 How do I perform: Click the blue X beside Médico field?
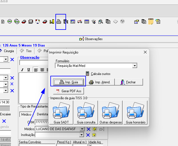click(x=88, y=129)
